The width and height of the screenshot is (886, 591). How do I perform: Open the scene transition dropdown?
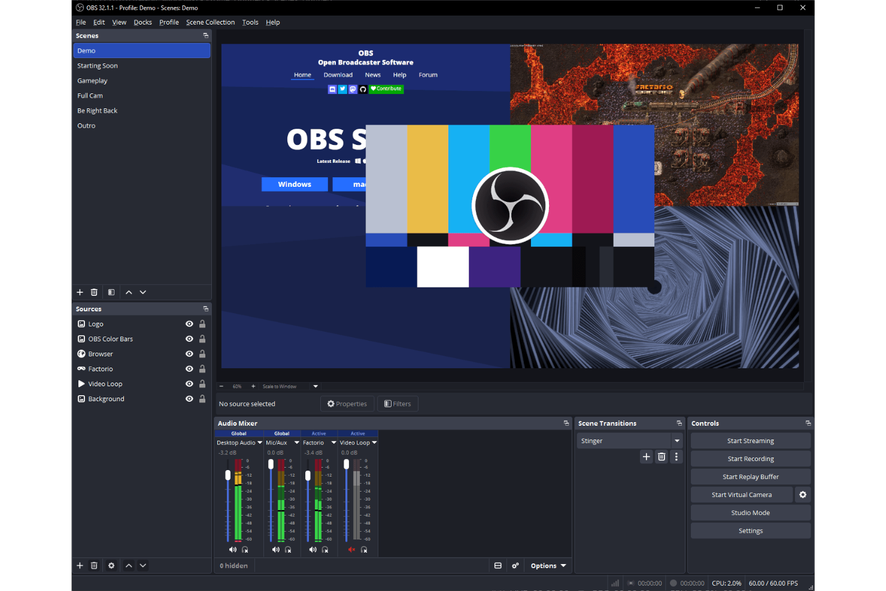(x=677, y=440)
